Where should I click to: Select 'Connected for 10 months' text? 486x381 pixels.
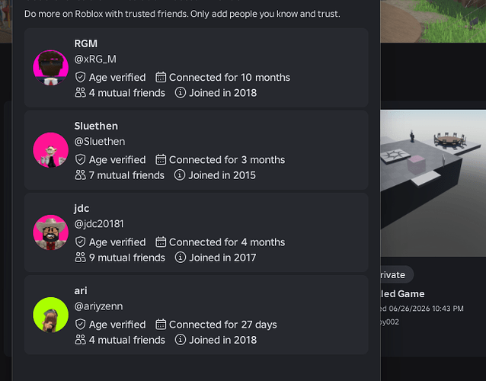click(x=230, y=78)
